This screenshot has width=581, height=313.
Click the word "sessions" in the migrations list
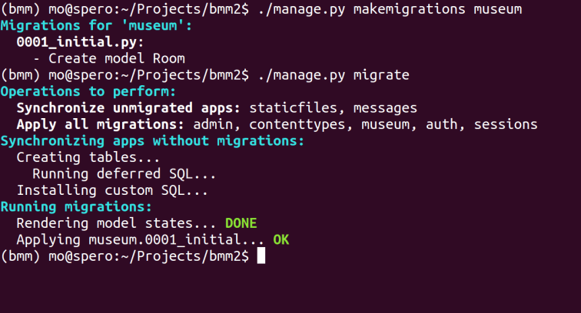(x=506, y=124)
